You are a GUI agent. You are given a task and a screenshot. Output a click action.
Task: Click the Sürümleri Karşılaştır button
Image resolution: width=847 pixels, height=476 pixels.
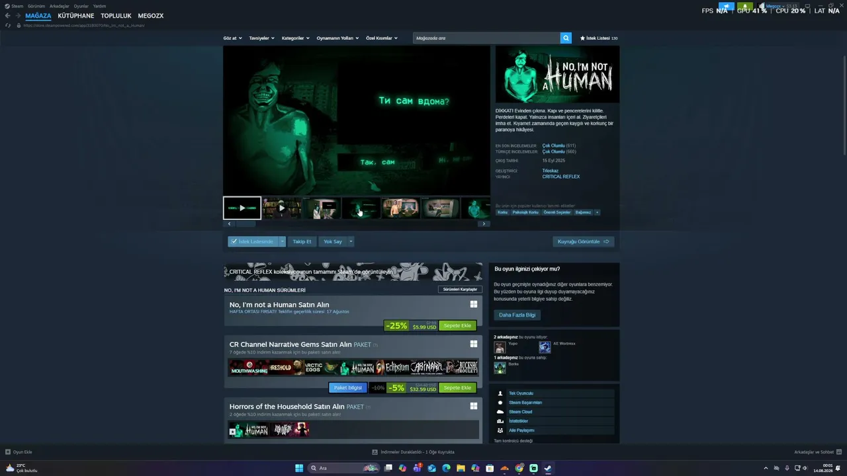coord(460,290)
